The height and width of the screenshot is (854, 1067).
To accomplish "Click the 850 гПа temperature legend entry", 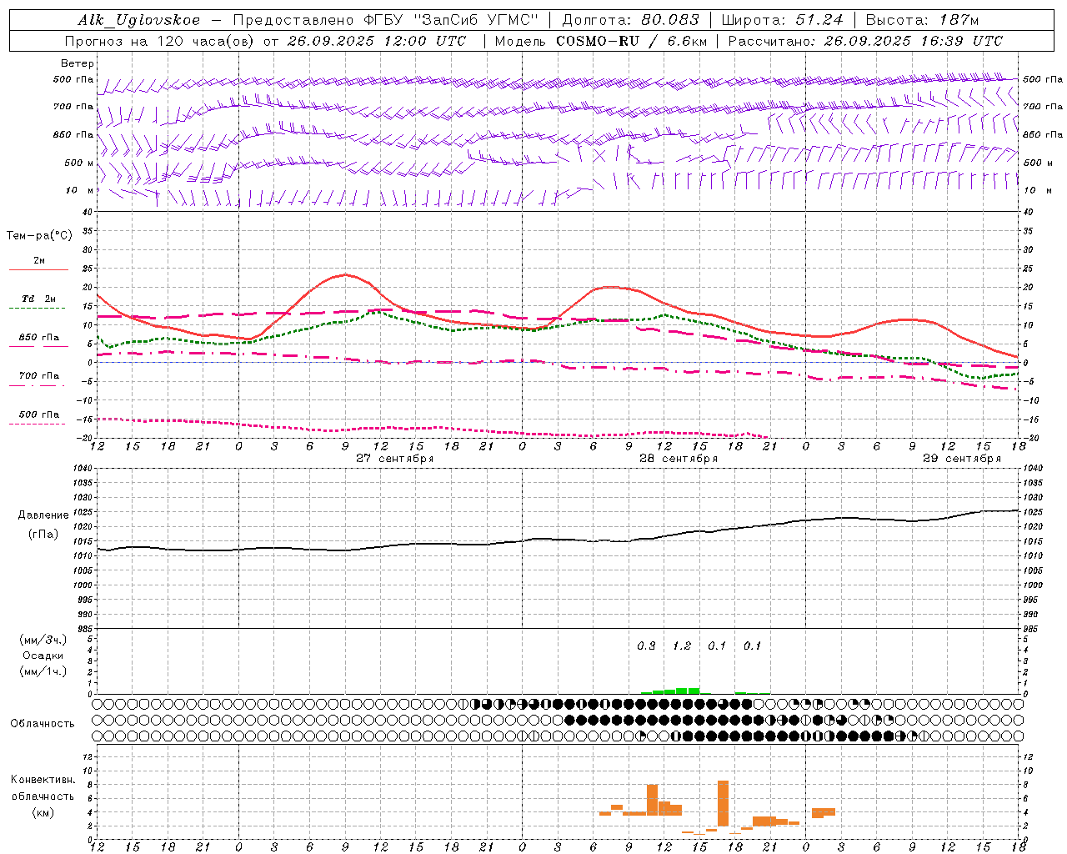I will pyautogui.click(x=38, y=338).
